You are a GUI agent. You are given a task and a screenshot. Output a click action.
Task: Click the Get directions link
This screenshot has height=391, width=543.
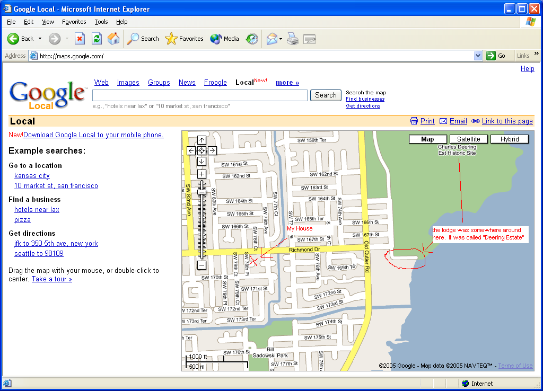(x=363, y=106)
